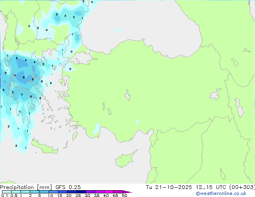Screen dimensions: 255x197
Task: Select the 20–25 mm legend swatch
Action: pos(72,192)
